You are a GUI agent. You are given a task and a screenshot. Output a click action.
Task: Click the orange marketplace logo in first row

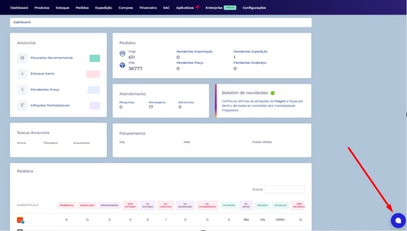coord(20,220)
